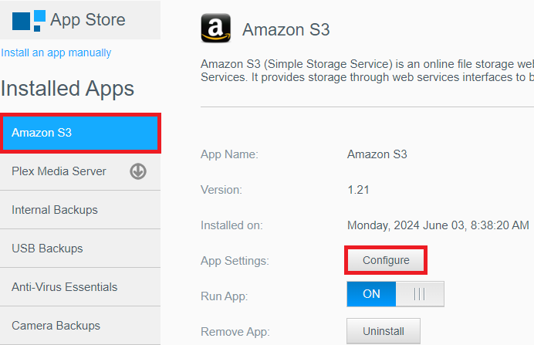Select Plex Media Server entry
The width and height of the screenshot is (534, 345).
point(59,171)
